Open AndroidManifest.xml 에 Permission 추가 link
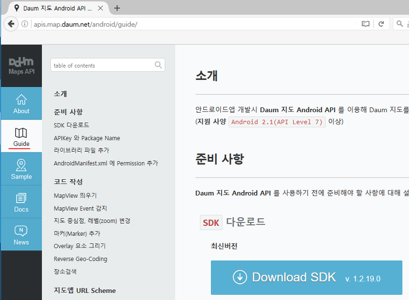Viewport: 409px width, 300px height. pyautogui.click(x=106, y=163)
